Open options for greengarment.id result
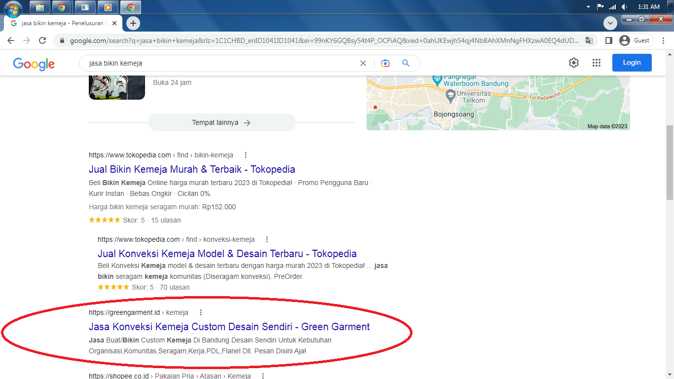The width and height of the screenshot is (674, 379). 201,312
